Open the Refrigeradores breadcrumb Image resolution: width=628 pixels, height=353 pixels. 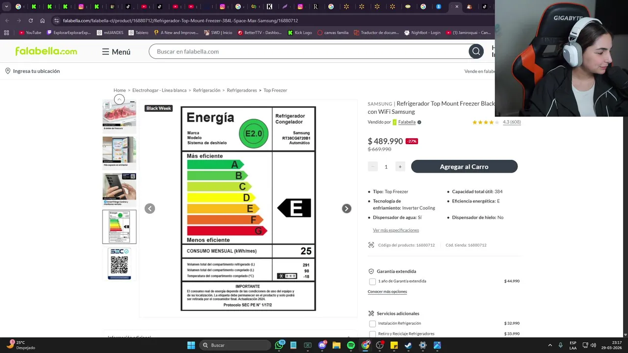click(242, 90)
